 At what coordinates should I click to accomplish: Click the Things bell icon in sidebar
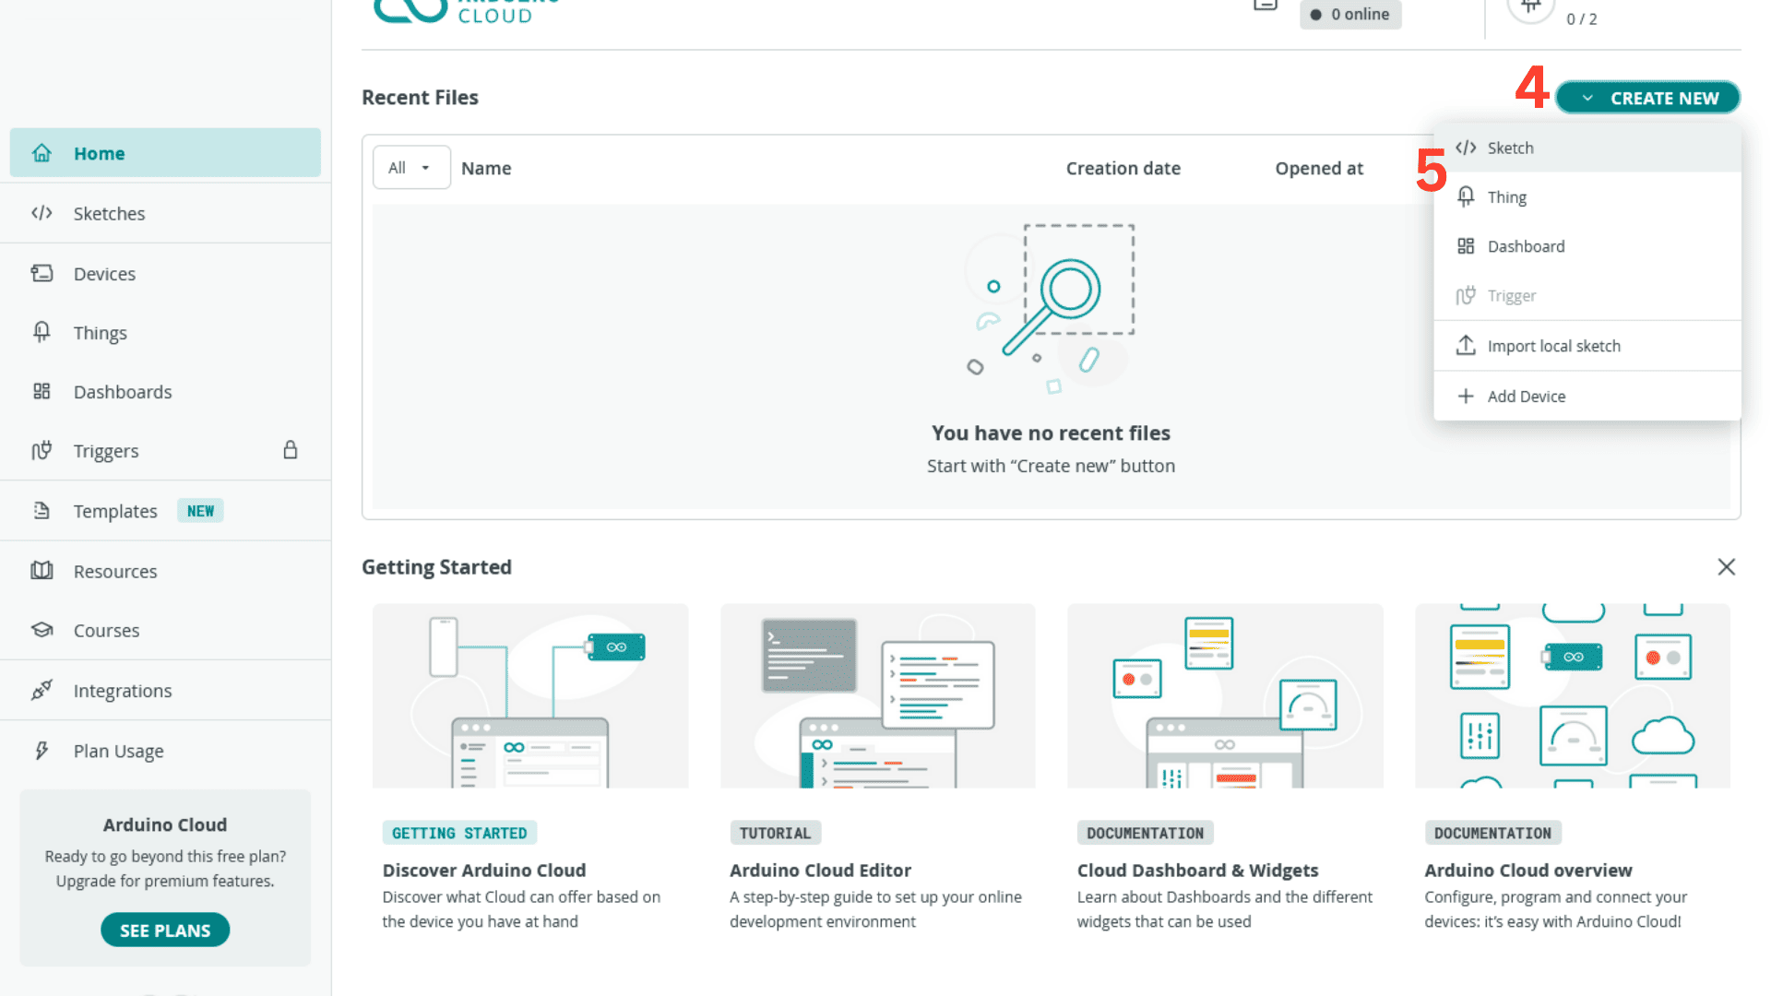(42, 332)
